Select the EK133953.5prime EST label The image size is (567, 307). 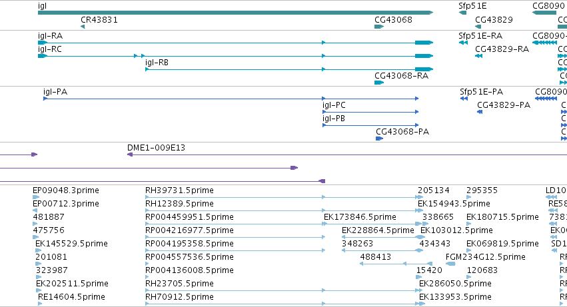tap(455, 297)
